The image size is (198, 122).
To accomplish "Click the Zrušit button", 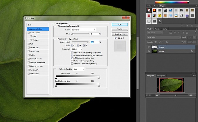I will tap(120, 29).
